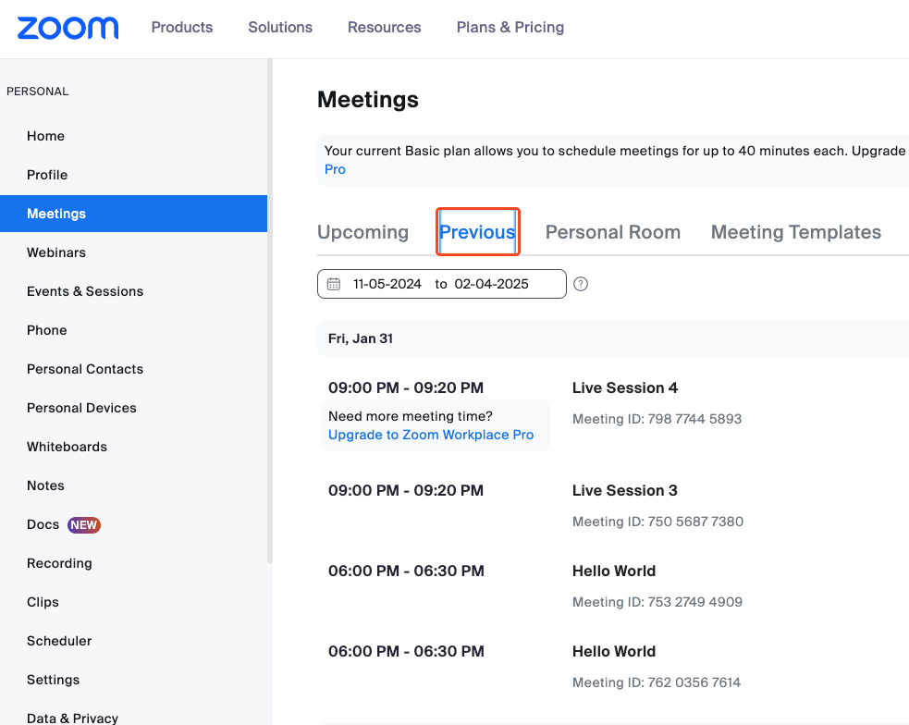
Task: Open the Solutions menu
Action: [x=280, y=28]
